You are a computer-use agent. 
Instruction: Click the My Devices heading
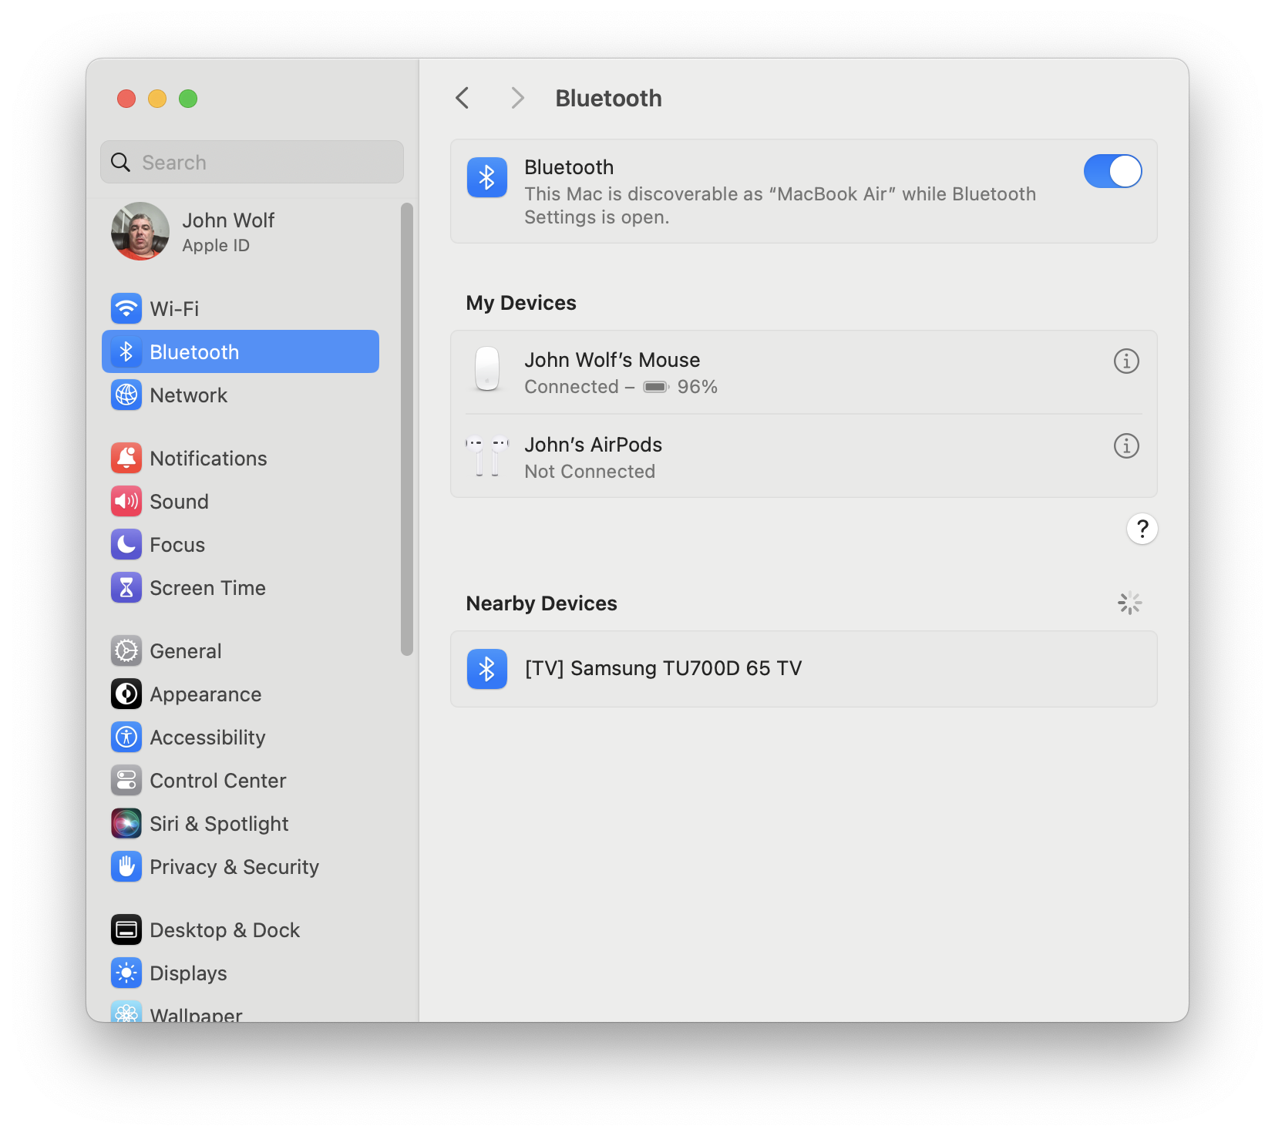521,303
